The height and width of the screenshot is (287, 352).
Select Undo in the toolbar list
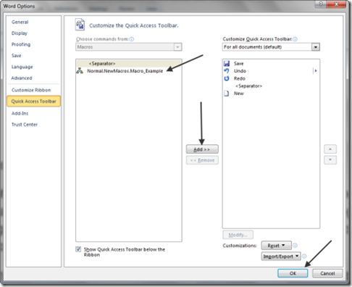tap(271, 71)
